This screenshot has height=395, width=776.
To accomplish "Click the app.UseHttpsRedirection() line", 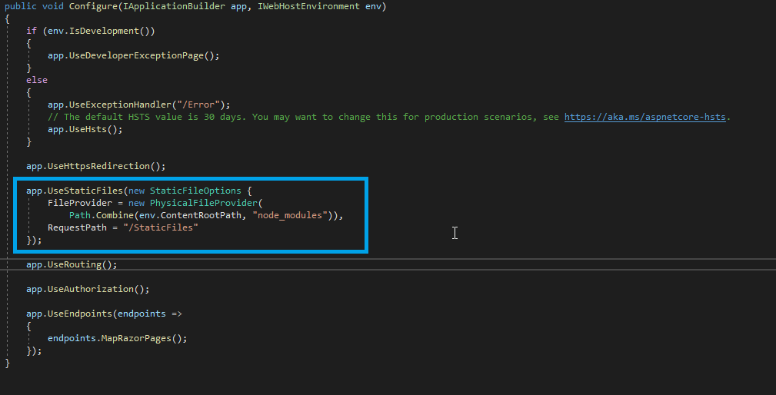I will click(x=96, y=166).
